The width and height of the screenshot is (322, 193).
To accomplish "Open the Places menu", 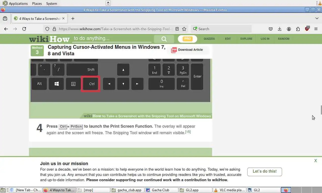I will (37, 4).
